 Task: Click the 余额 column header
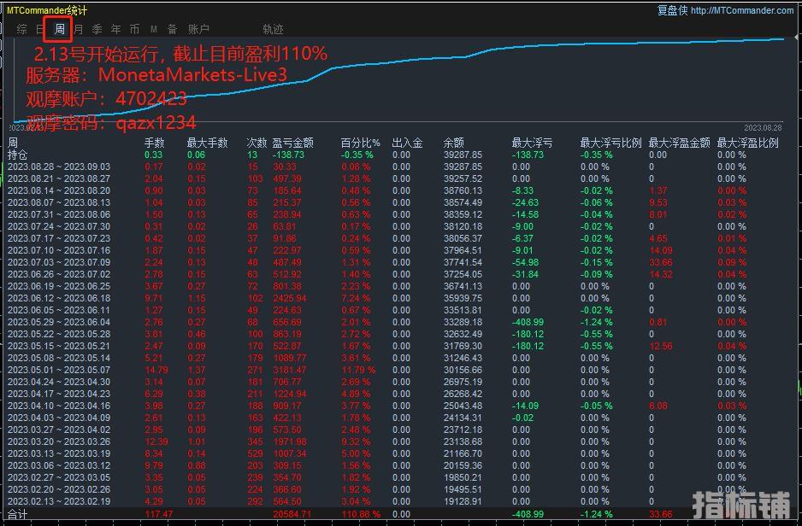454,143
